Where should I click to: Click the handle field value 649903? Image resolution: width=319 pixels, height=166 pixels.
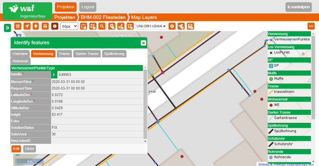100,75
